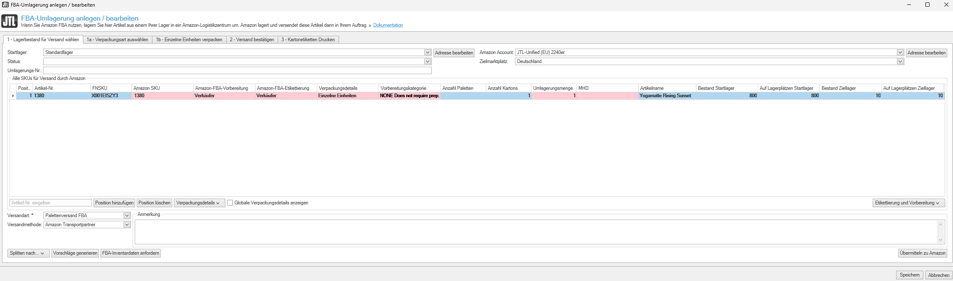Enable Globale Verpackungsdetails anzeigen checkbox

(x=230, y=203)
